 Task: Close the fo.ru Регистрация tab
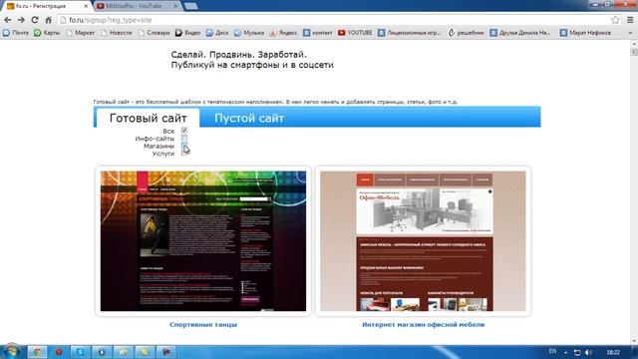(86, 6)
